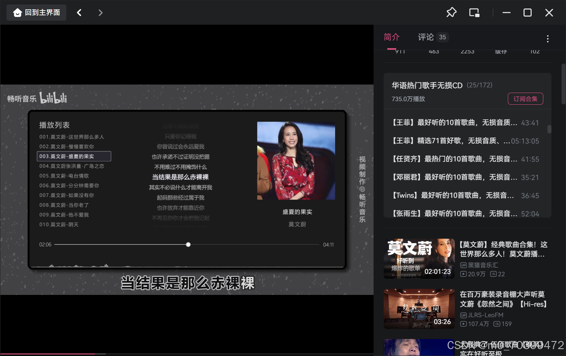Click the UP badge next to 黑猫音乐汇
The image size is (566, 356).
(463, 265)
